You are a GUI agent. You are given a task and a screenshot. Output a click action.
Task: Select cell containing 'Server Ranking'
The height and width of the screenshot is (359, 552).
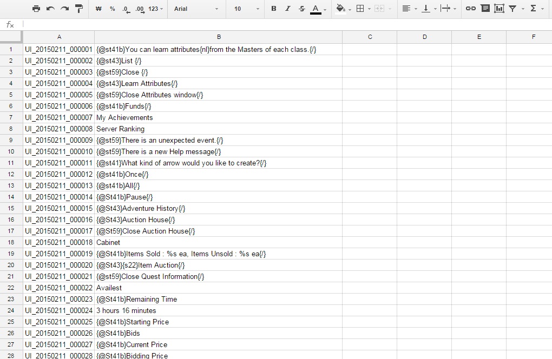pos(219,129)
